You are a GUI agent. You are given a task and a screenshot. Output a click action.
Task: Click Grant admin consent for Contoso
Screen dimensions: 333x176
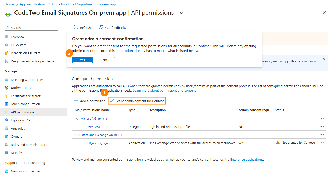click(137, 101)
